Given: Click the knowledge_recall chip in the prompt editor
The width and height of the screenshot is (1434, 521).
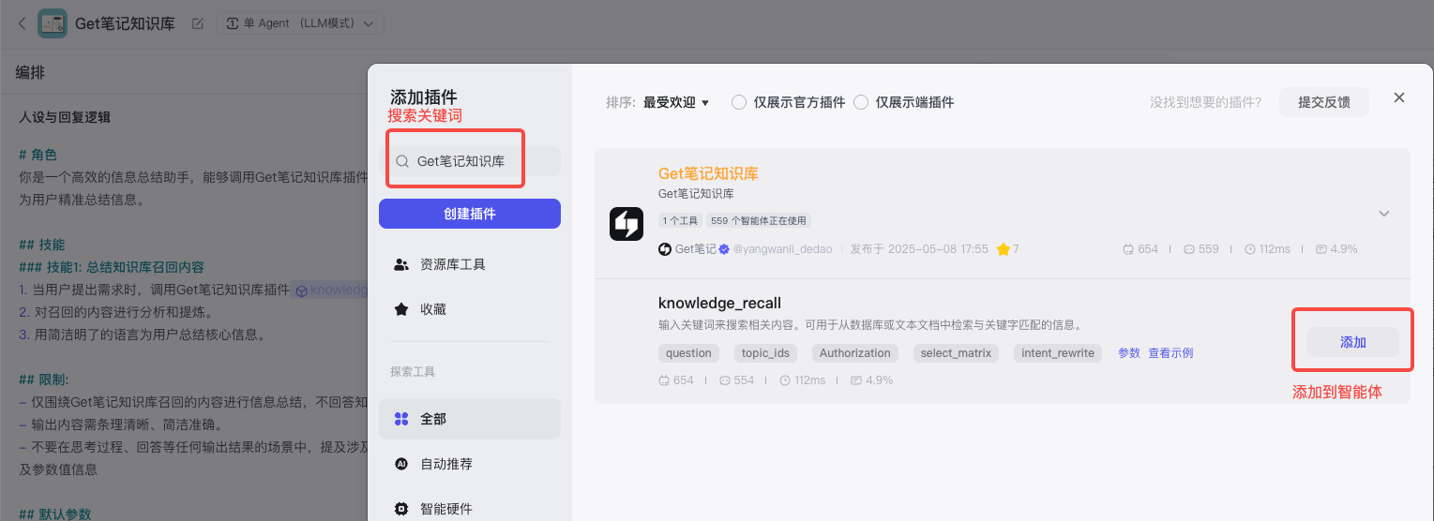Looking at the screenshot, I should coord(329,290).
